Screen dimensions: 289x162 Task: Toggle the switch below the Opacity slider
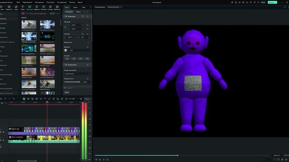pos(65,88)
